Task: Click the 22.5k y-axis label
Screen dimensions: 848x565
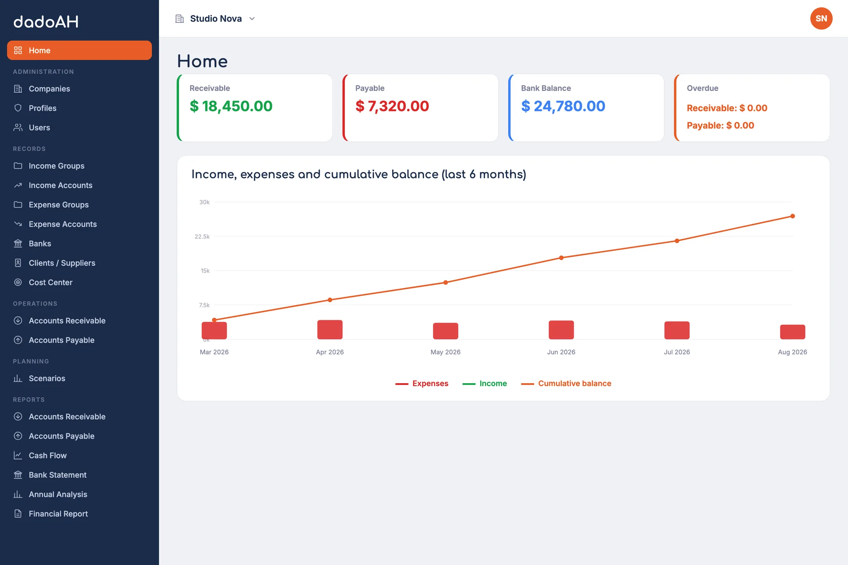Action: pos(202,237)
